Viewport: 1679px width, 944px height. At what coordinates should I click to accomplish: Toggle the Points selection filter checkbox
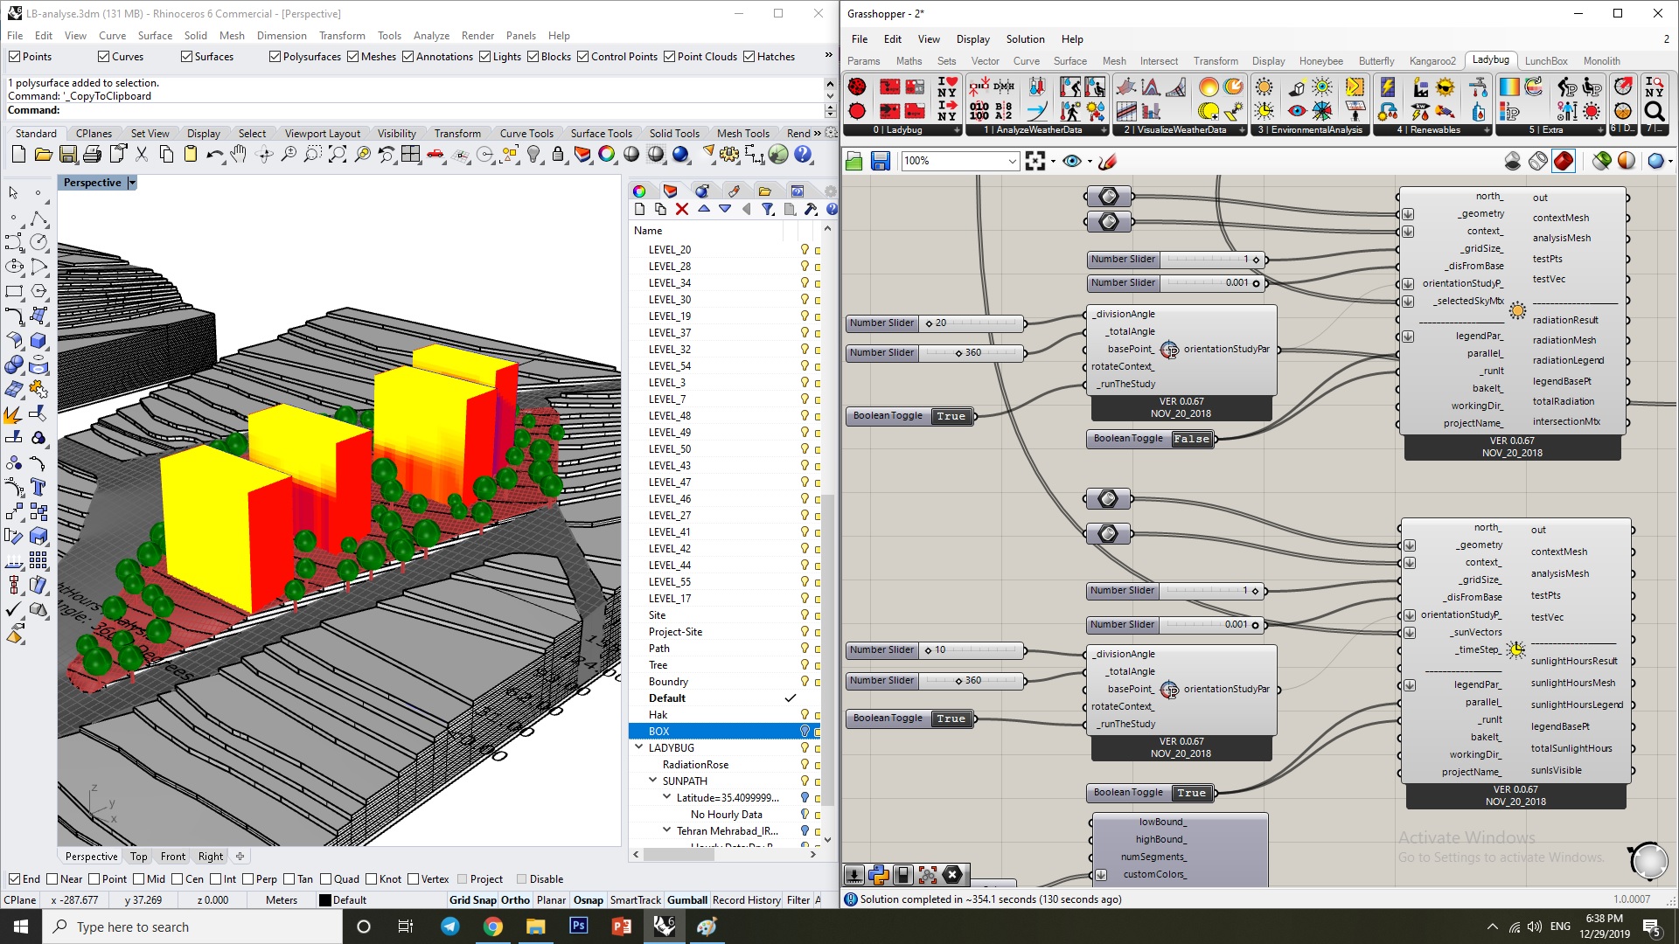click(x=14, y=57)
